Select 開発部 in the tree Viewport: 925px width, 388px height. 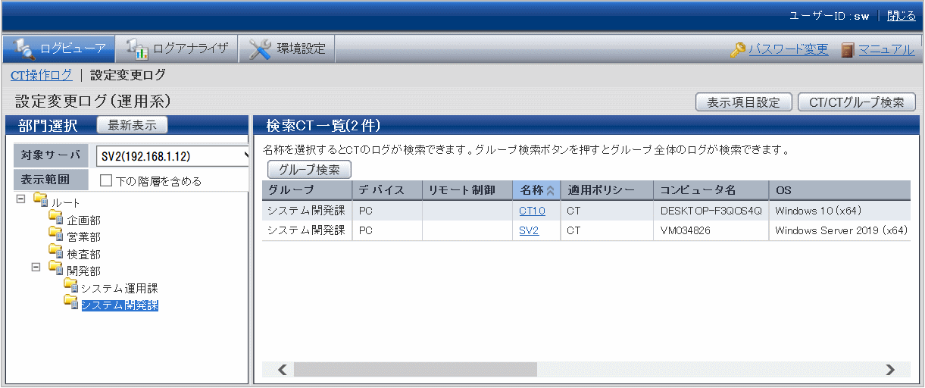click(83, 271)
